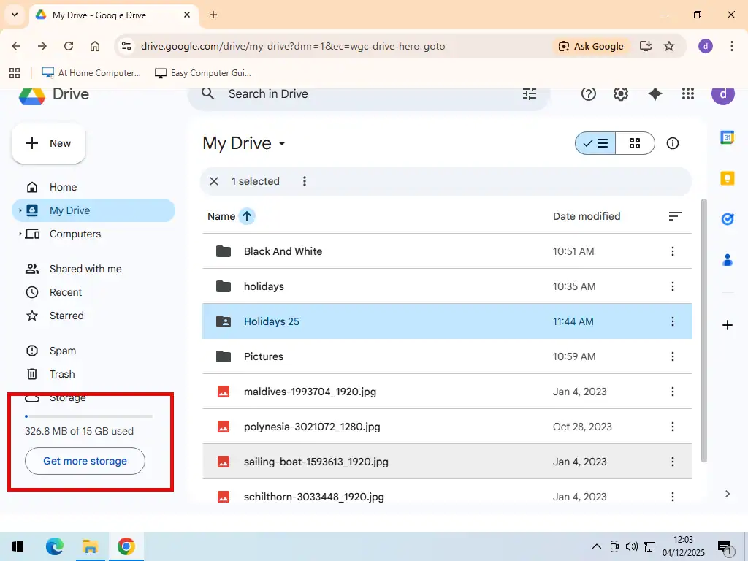748x561 pixels.
Task: Reverse the Name sort order arrow
Action: point(247,215)
